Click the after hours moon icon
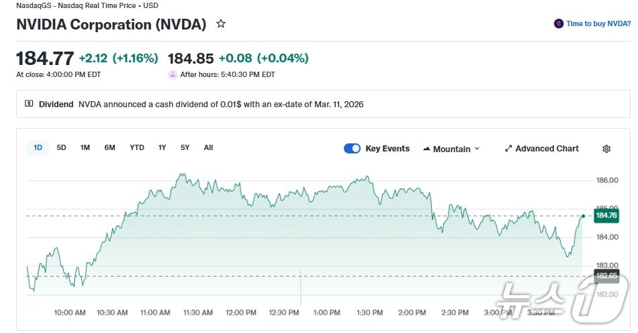The height and width of the screenshot is (333, 638). [x=173, y=74]
